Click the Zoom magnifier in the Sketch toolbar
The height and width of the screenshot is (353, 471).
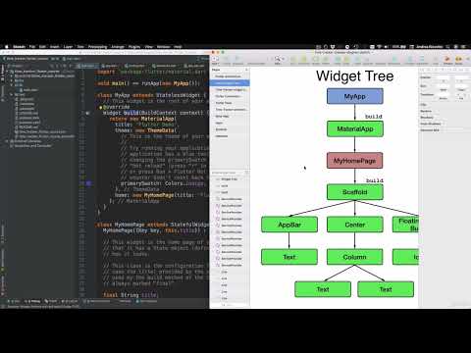[x=278, y=59]
